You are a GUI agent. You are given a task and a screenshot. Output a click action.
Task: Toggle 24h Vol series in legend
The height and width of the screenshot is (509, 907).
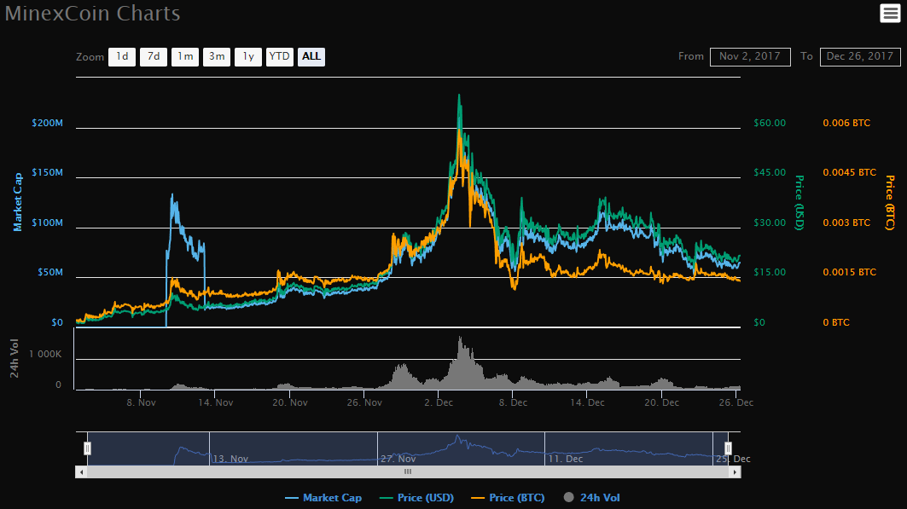coord(592,497)
